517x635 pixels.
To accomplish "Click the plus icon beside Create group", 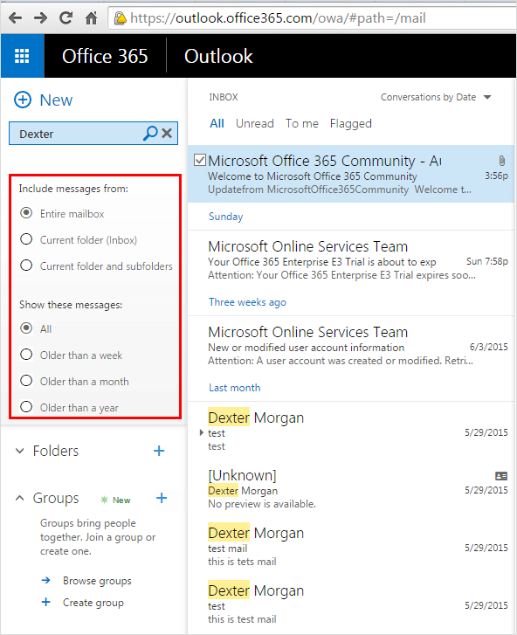I will (46, 602).
